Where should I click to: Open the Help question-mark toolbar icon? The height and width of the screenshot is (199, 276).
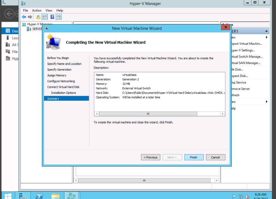52,17
